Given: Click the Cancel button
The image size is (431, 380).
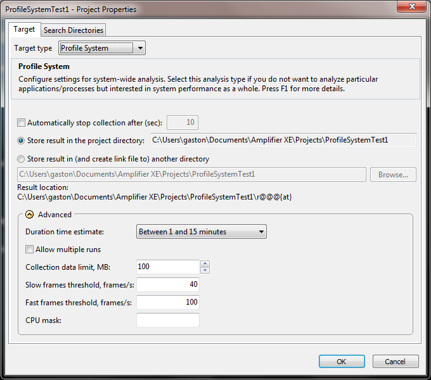Looking at the screenshot, I should point(396,362).
